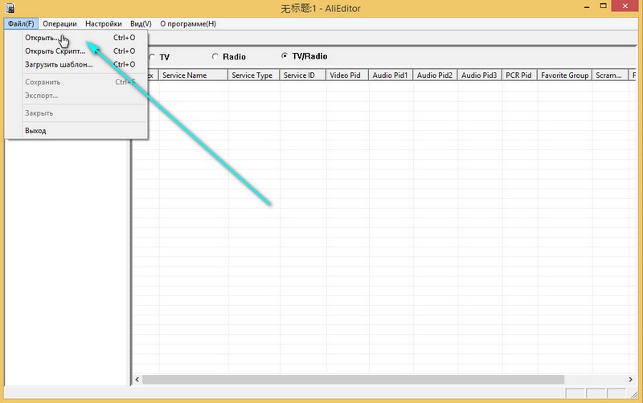Click the horizontal scrollbar right arrow
Image resolution: width=643 pixels, height=403 pixels.
[x=630, y=380]
